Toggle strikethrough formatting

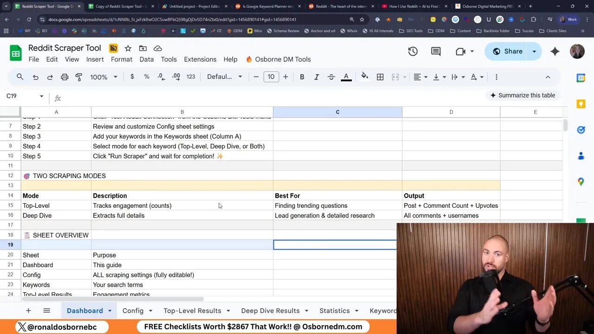tap(331, 77)
